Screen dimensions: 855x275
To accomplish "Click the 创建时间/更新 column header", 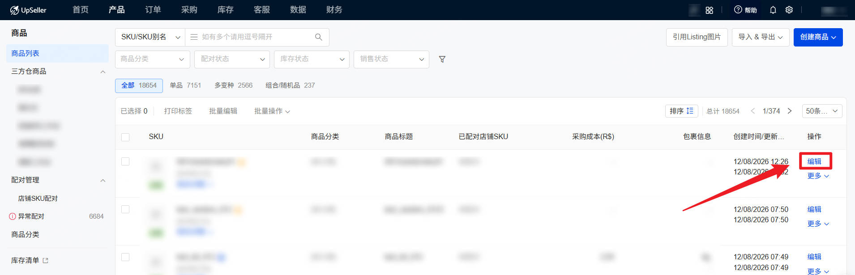I will pos(759,137).
